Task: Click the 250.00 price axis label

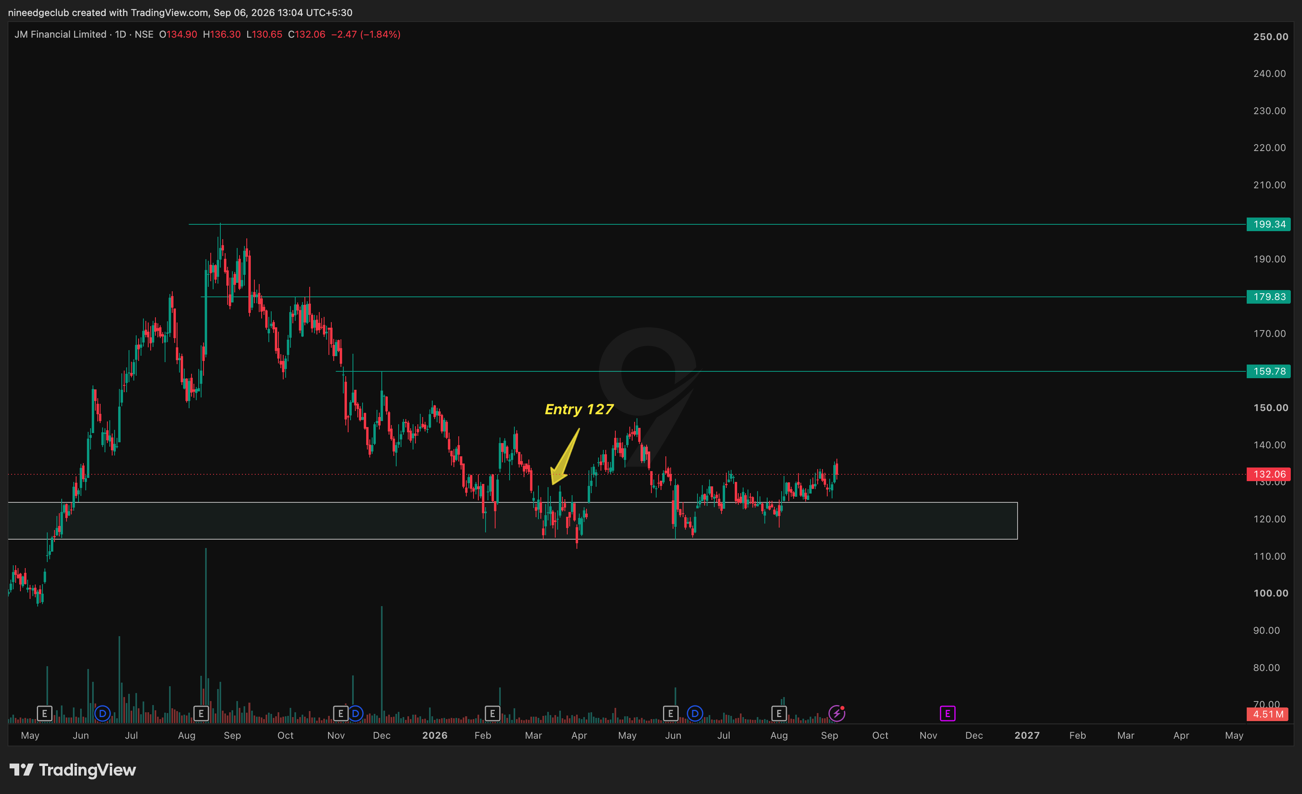Action: click(x=1270, y=36)
